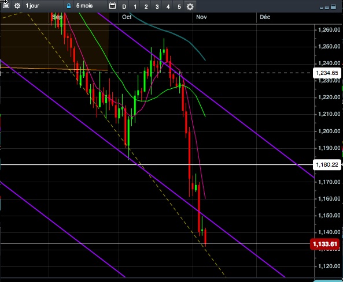The image size is (343, 282).
Task: Open presets settings gear after button 5
Action: [190, 6]
